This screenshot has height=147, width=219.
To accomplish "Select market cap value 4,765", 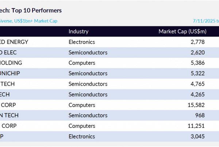I will [197, 84].
